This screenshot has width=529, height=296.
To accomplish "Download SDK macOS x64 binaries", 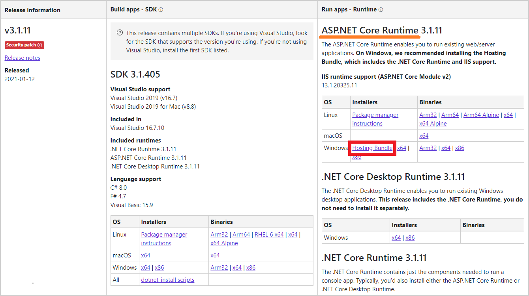I will tap(215, 255).
